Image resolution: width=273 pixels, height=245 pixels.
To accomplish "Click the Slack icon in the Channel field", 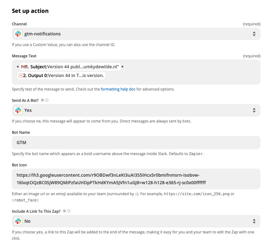I will point(18,34).
